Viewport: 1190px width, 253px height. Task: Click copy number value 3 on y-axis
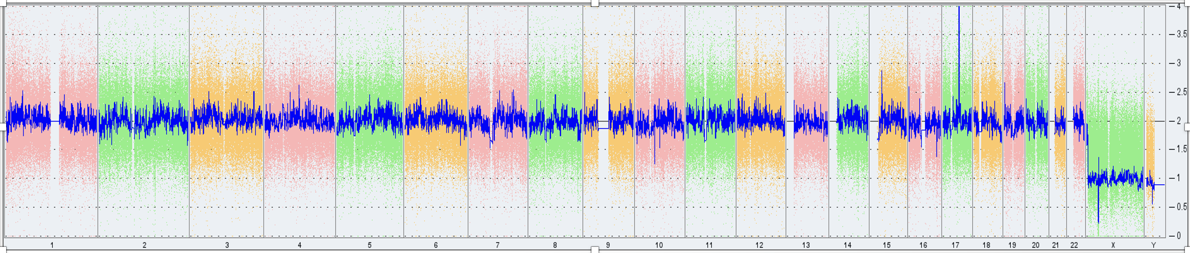(x=1179, y=63)
